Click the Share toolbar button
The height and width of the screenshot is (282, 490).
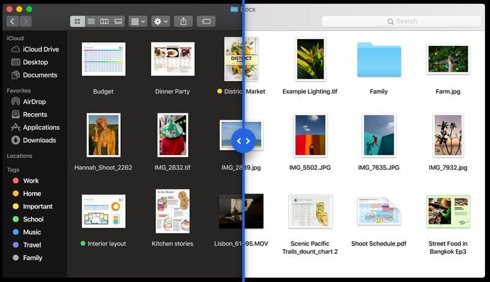[183, 21]
